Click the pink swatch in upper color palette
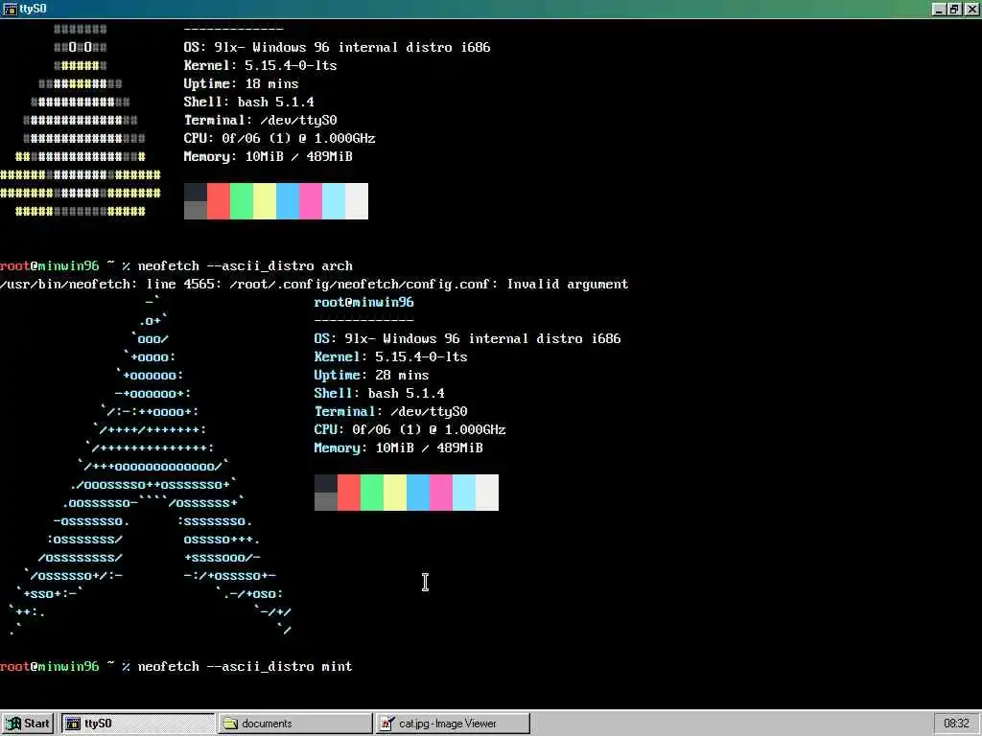 311,201
